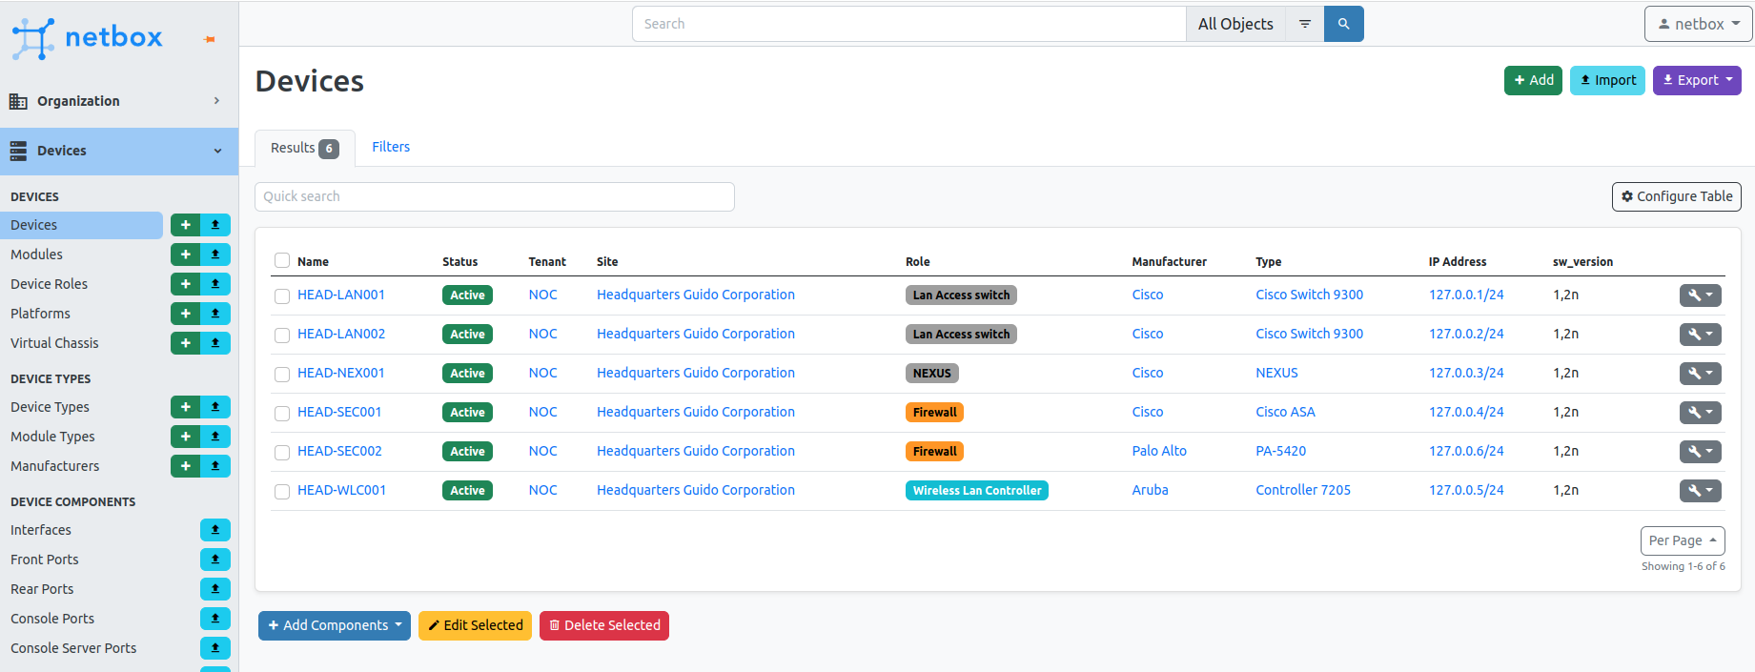Open the Palo Alto manufacturer link
The image size is (1755, 672).
coord(1159,451)
